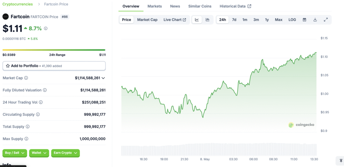The height and width of the screenshot is (167, 344).
Task: Open the Buy / Sell dropdown
Action: [14, 153]
